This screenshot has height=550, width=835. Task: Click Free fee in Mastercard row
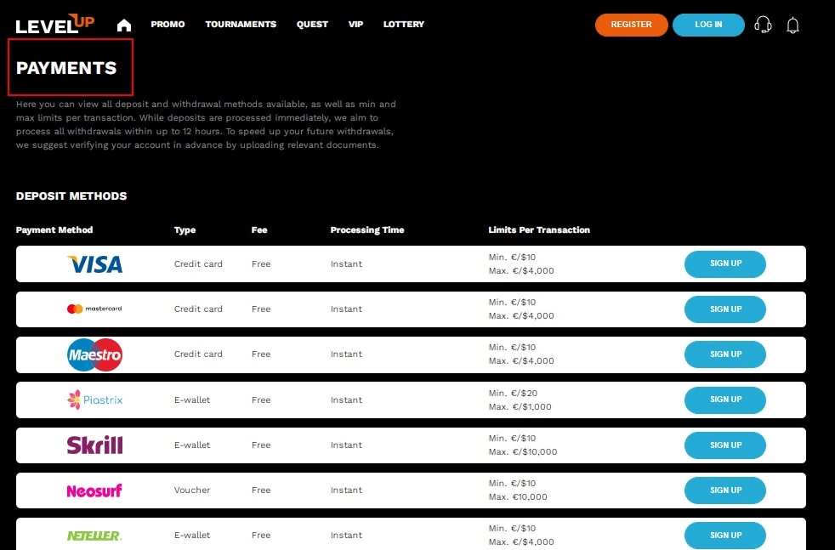click(x=261, y=309)
